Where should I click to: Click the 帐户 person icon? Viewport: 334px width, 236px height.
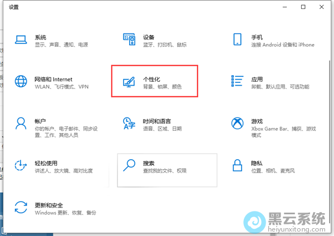21,123
